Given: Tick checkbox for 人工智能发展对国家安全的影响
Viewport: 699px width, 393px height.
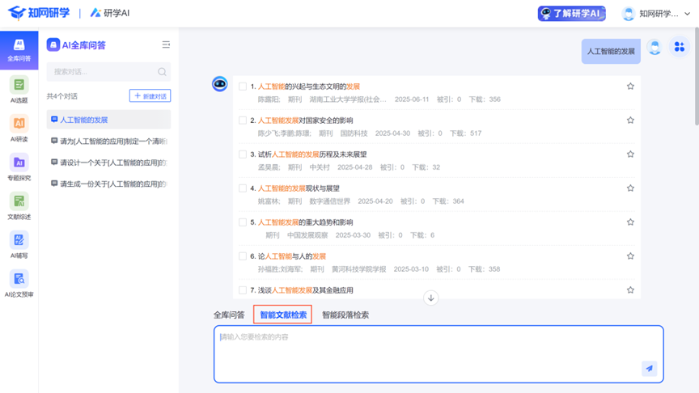Looking at the screenshot, I should [x=242, y=120].
